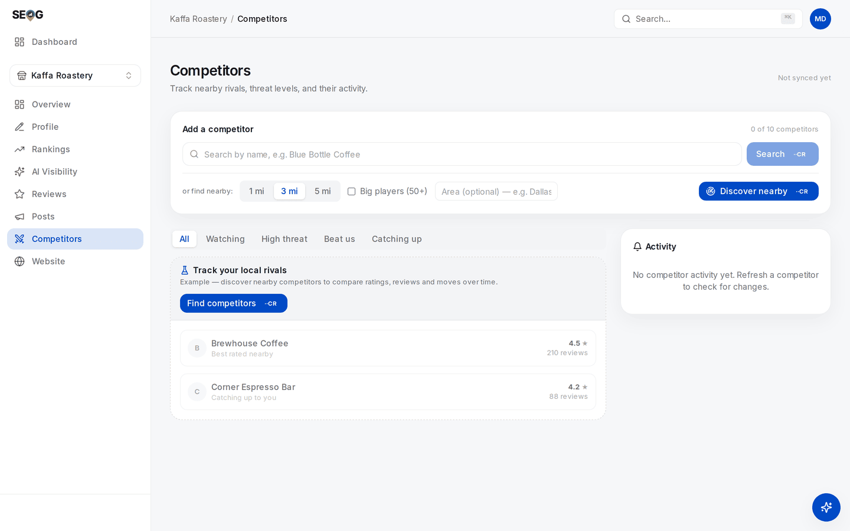Click the AI Visibility sparkle icon
The image size is (850, 531).
click(x=19, y=172)
